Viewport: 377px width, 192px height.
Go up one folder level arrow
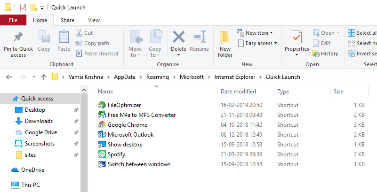tap(44, 77)
